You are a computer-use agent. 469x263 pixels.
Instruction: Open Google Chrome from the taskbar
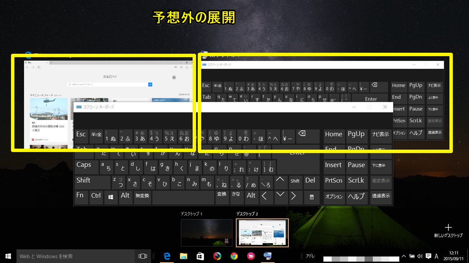pos(234,256)
